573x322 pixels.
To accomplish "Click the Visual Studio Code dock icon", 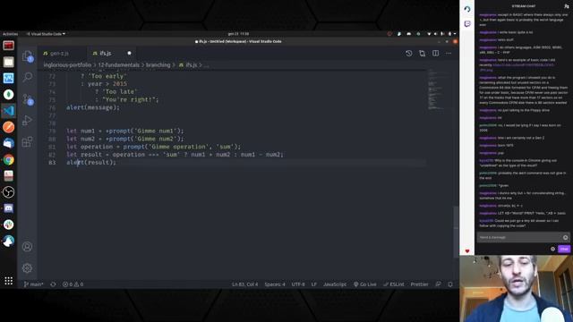I will tap(9, 111).
